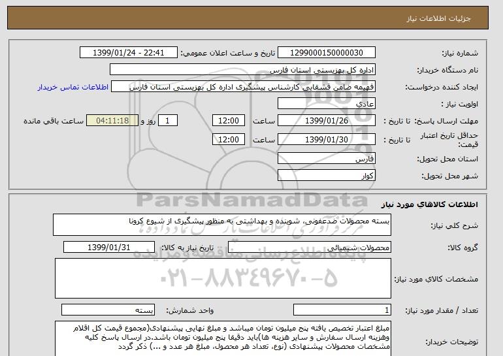Click the مهلت ارسال پاسخ label
Viewport: 503px width, 356px height.
[x=446, y=121]
